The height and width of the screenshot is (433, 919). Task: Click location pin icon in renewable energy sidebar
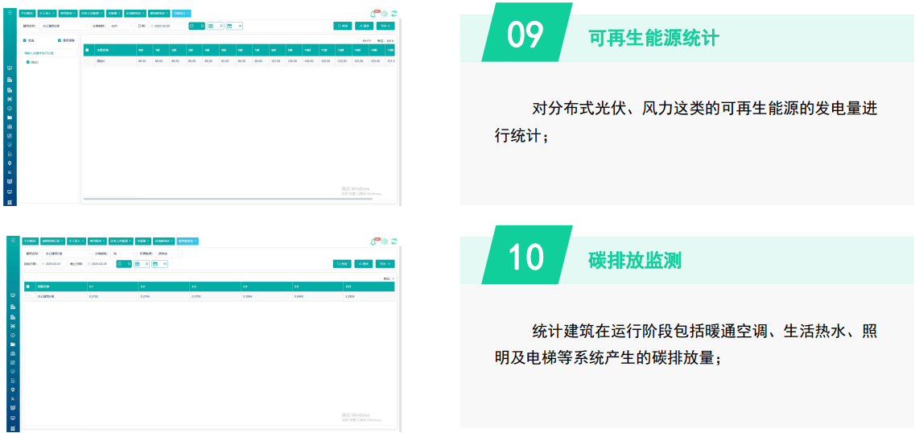[10, 163]
